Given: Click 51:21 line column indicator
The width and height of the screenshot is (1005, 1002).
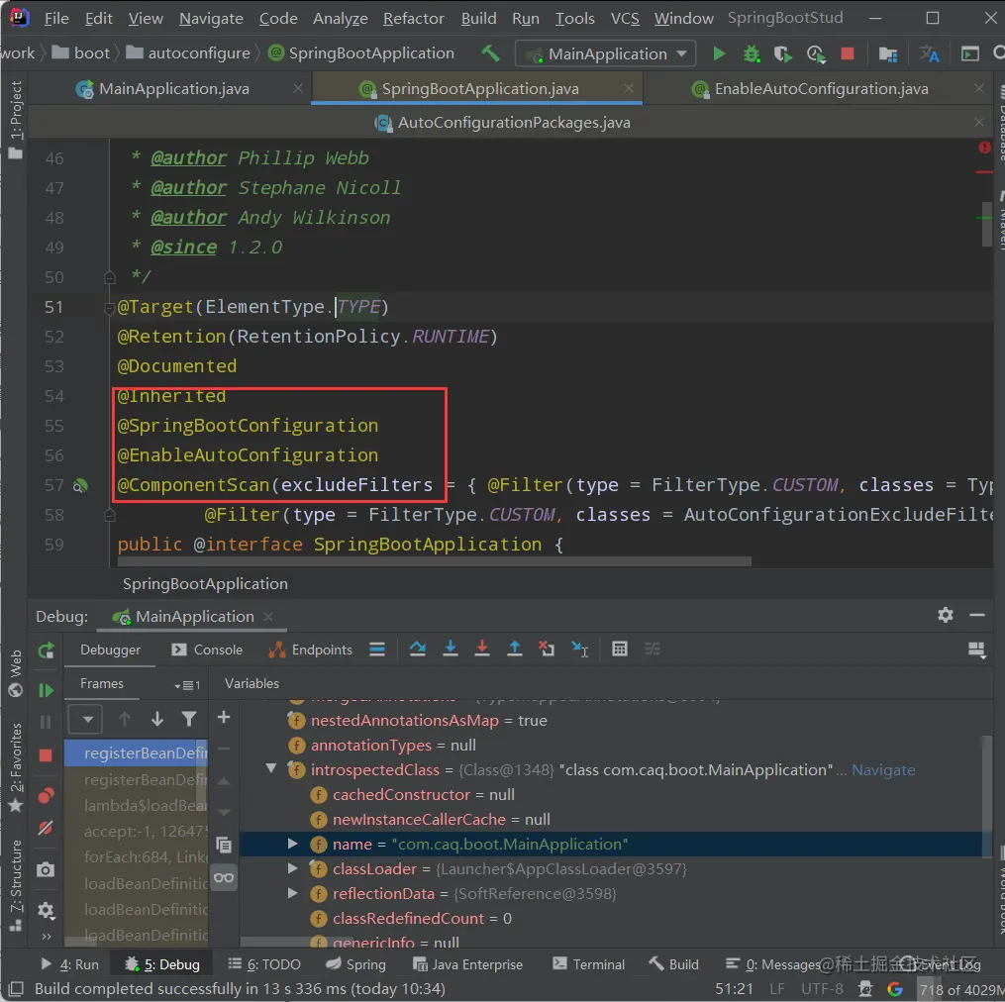Looking at the screenshot, I should [x=734, y=988].
